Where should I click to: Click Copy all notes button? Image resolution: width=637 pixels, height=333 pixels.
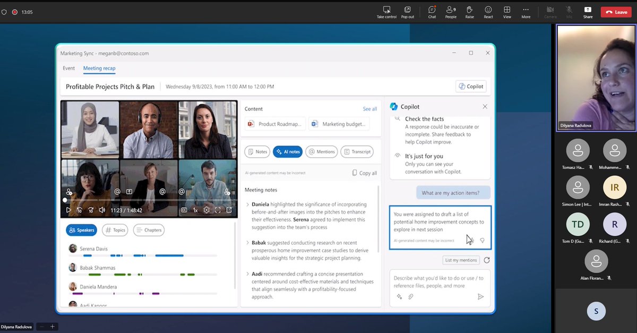pos(364,173)
